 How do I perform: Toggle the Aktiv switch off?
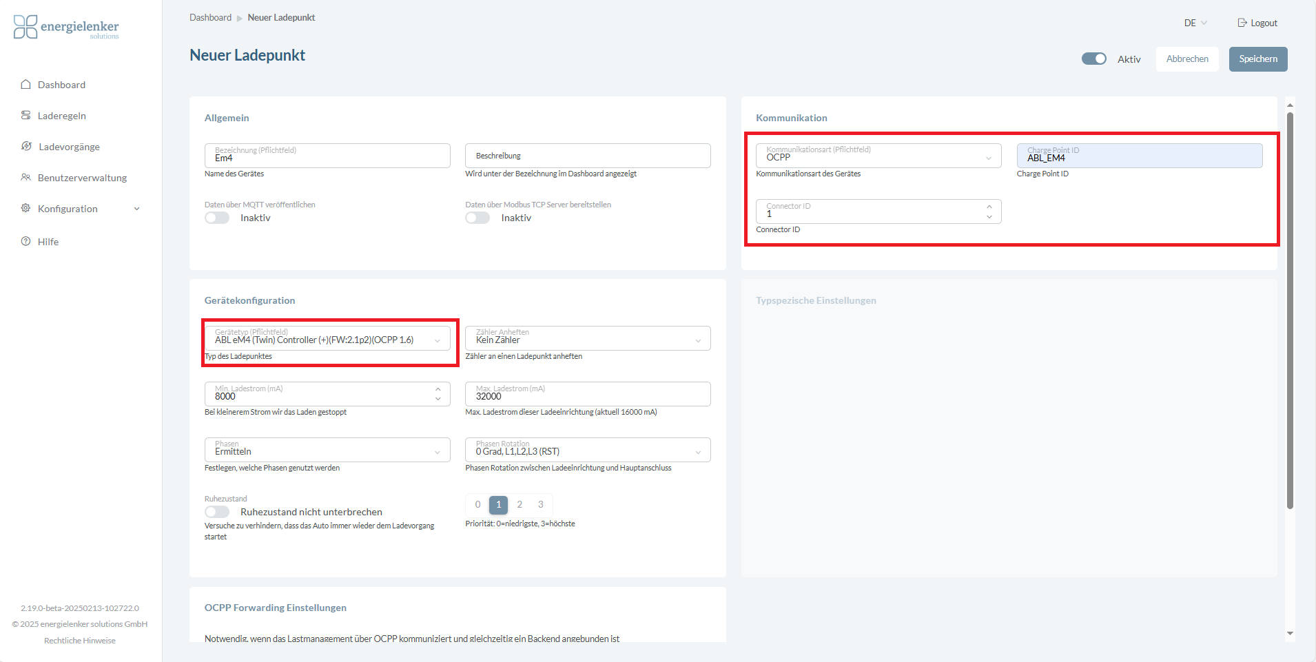[1093, 59]
